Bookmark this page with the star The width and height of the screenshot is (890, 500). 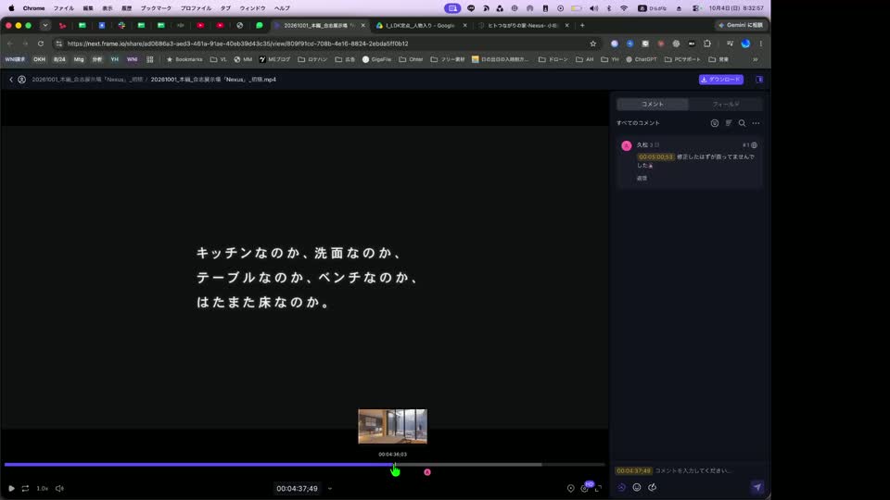coord(593,44)
